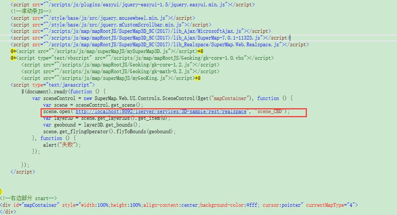Click the cursor:pointer style value
Viewport: 397px width, 215px height.
[x=282, y=205]
